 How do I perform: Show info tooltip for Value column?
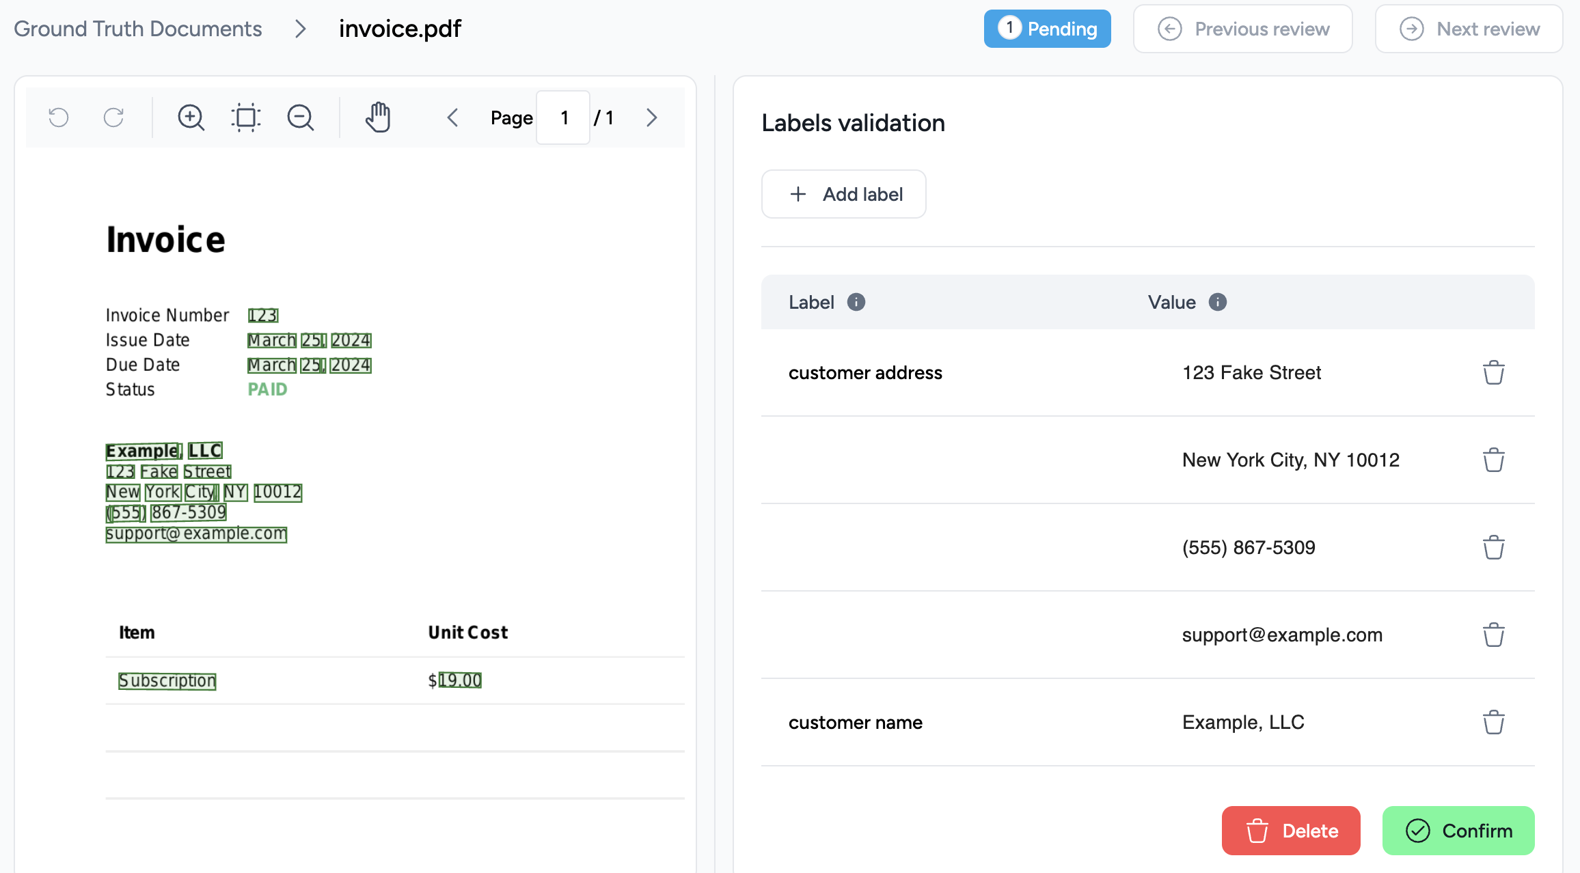(1218, 302)
